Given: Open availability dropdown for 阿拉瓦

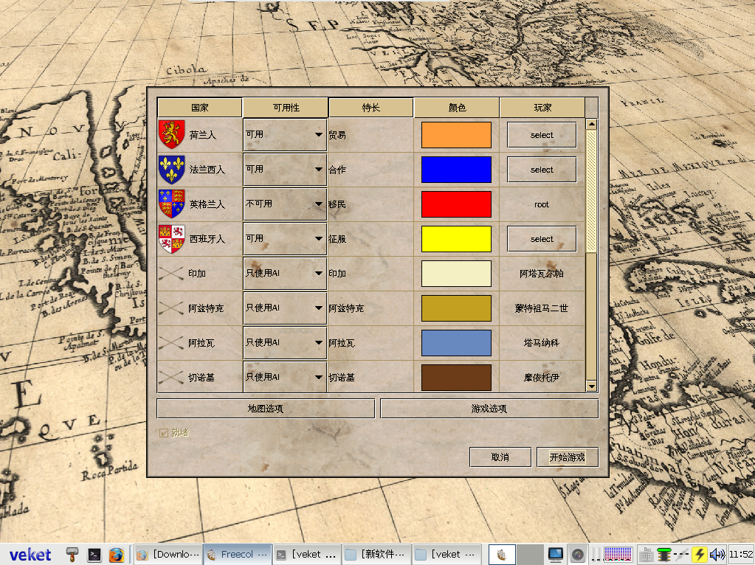Looking at the screenshot, I should click(x=285, y=343).
